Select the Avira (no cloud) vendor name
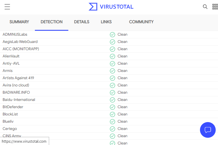This screenshot has height=145, width=218. [x=16, y=85]
